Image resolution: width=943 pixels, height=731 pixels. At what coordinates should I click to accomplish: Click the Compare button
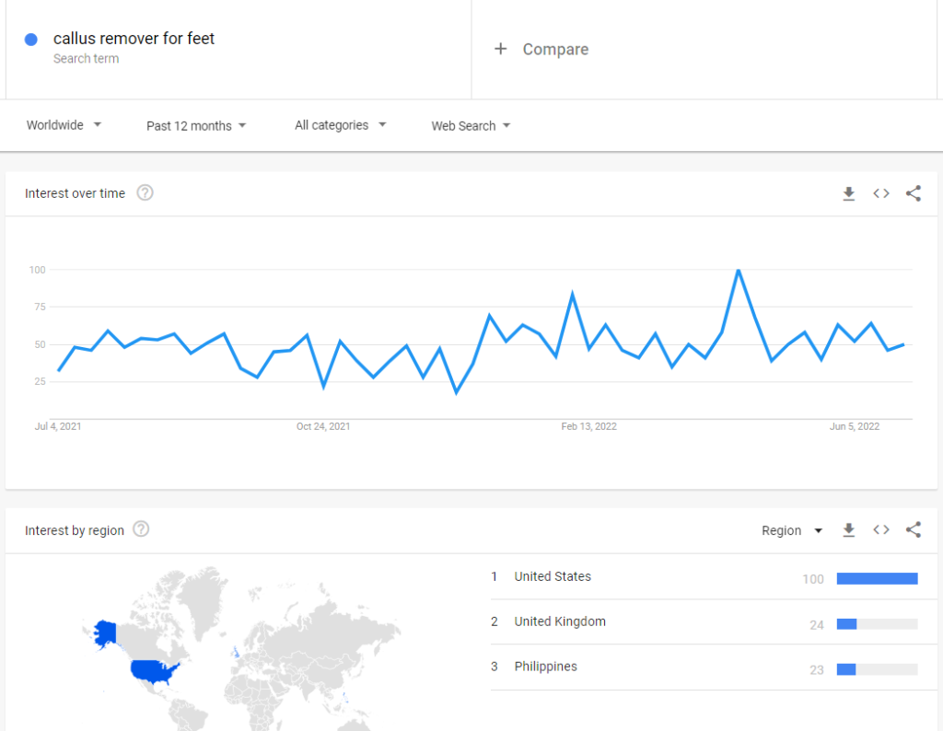point(541,50)
